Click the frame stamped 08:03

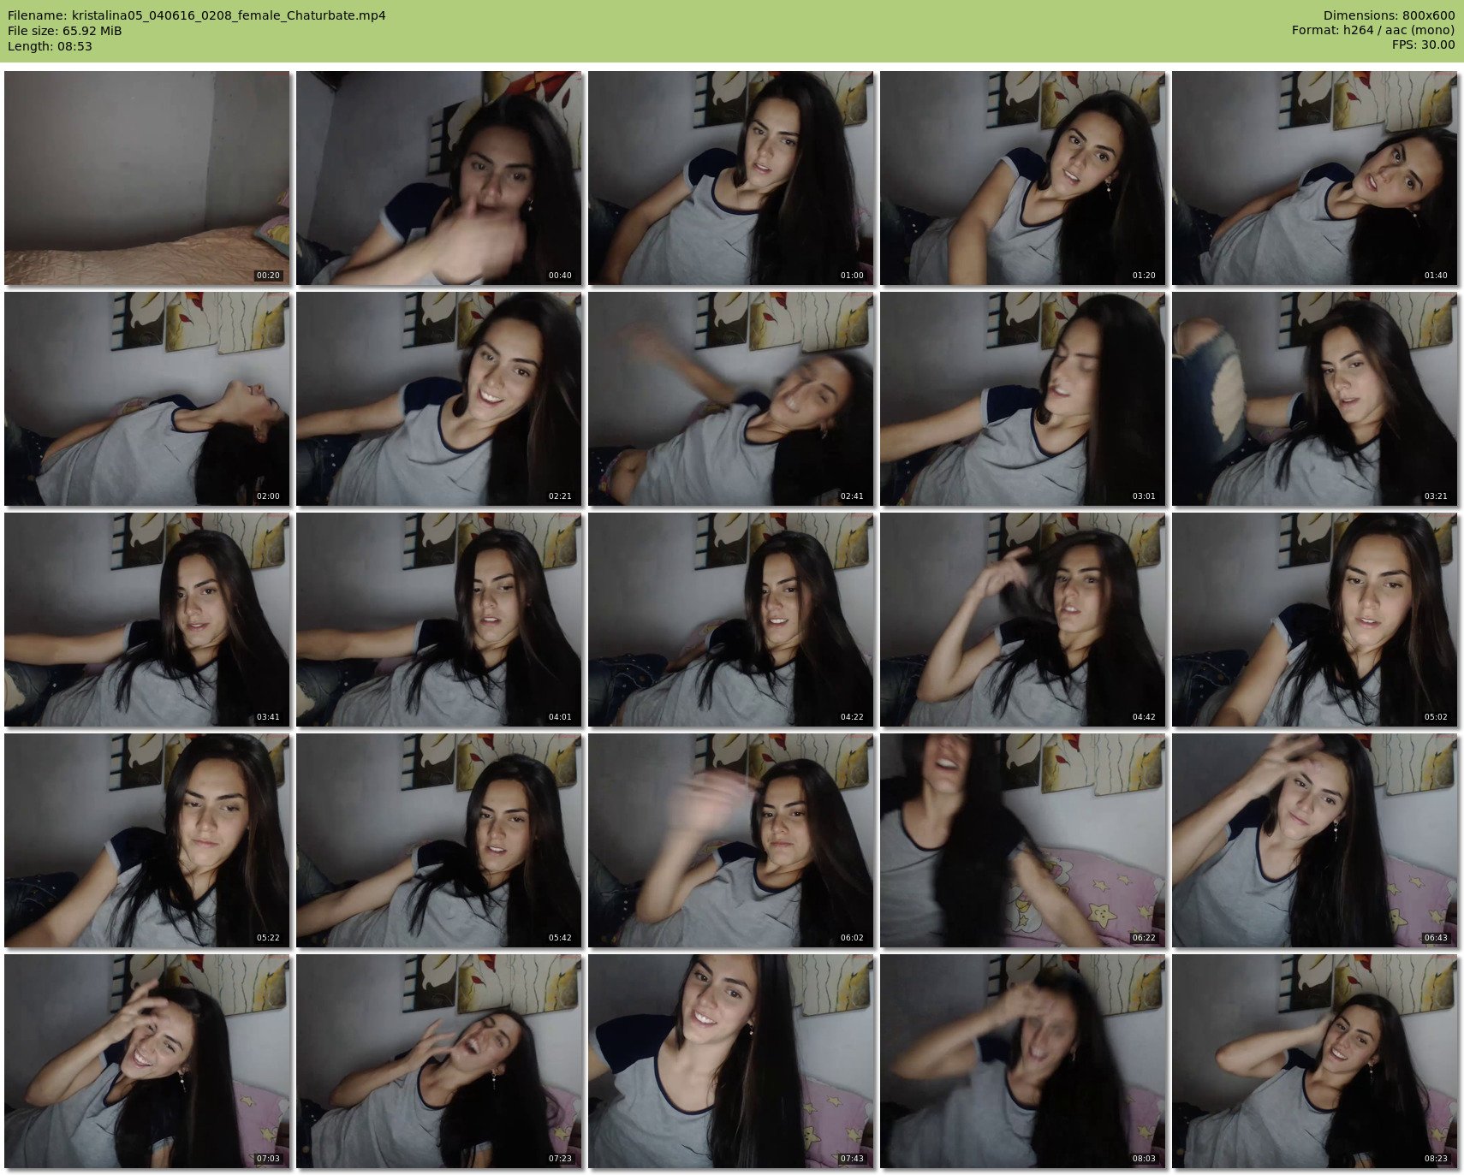pyautogui.click(x=1022, y=1061)
